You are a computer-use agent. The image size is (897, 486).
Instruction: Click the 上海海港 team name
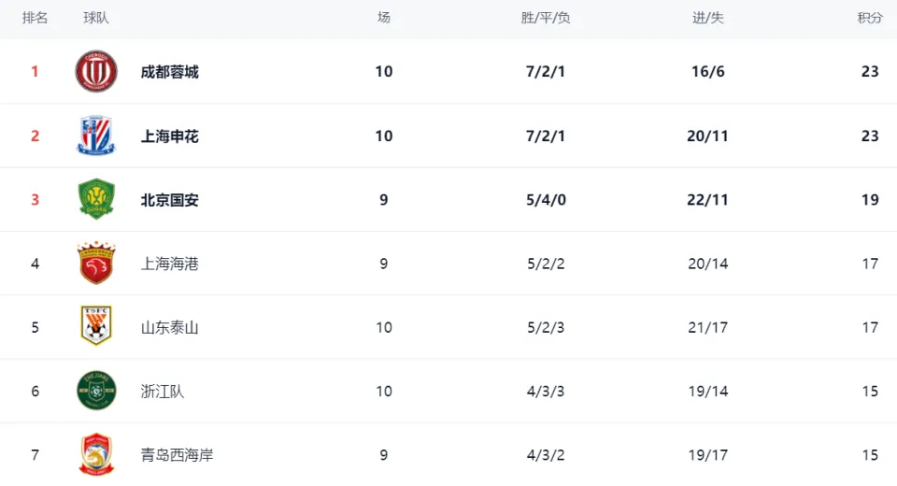(x=170, y=264)
